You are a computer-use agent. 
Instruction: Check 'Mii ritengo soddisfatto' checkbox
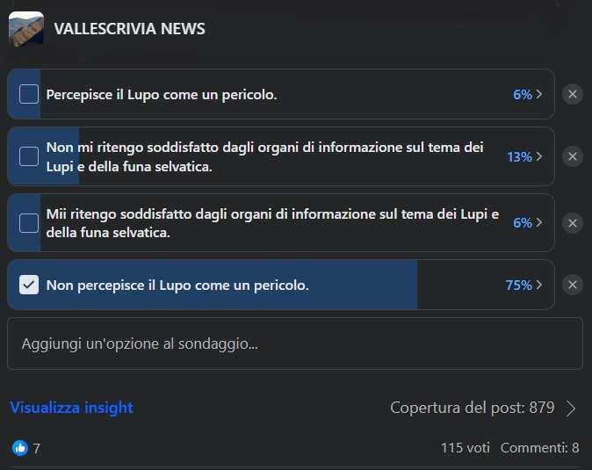pos(29,223)
